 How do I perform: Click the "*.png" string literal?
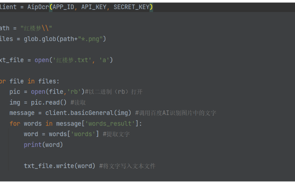coord(90,39)
